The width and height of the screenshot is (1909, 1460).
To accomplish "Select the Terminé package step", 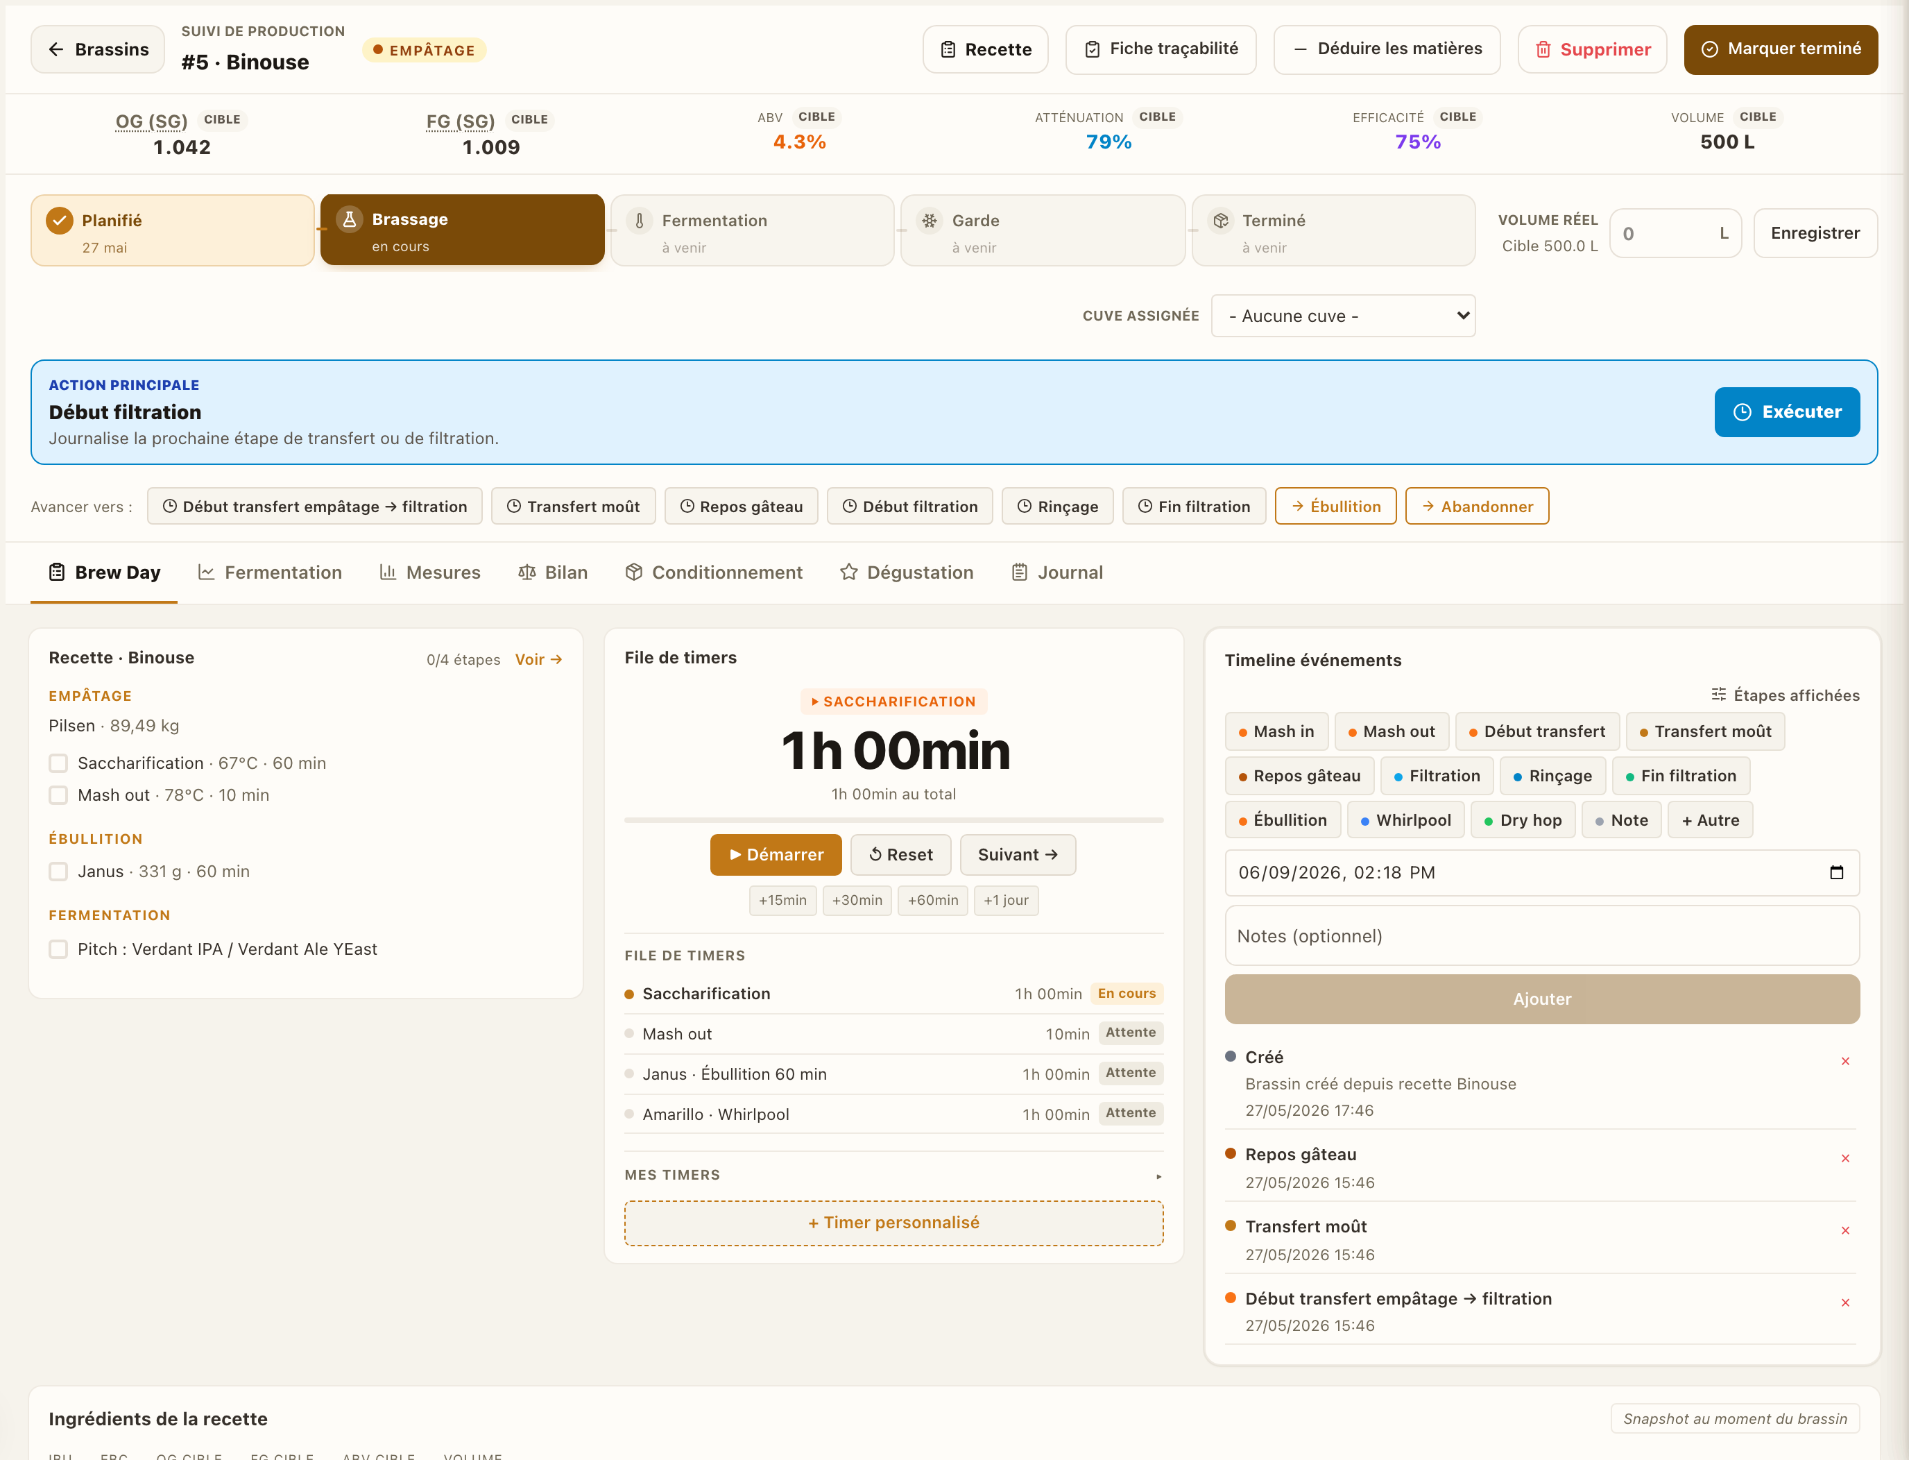I will point(1333,230).
